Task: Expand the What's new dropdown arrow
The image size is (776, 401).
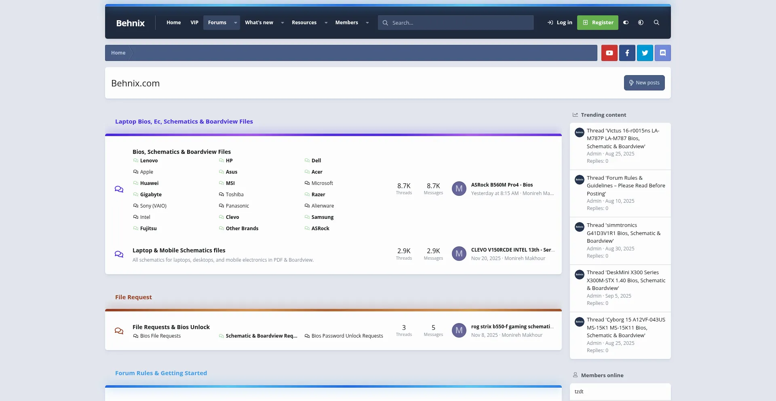Action: coord(282,23)
